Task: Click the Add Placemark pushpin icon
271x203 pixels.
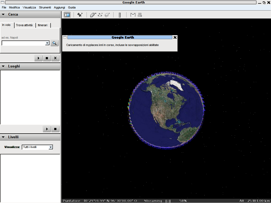Action: [x=80, y=15]
